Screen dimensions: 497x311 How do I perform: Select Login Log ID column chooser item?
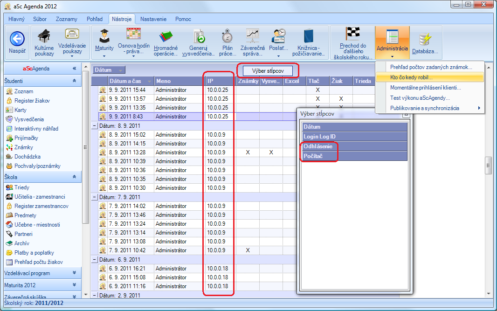point(354,137)
